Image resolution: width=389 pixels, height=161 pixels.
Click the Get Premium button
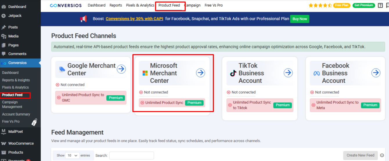(x=363, y=5)
